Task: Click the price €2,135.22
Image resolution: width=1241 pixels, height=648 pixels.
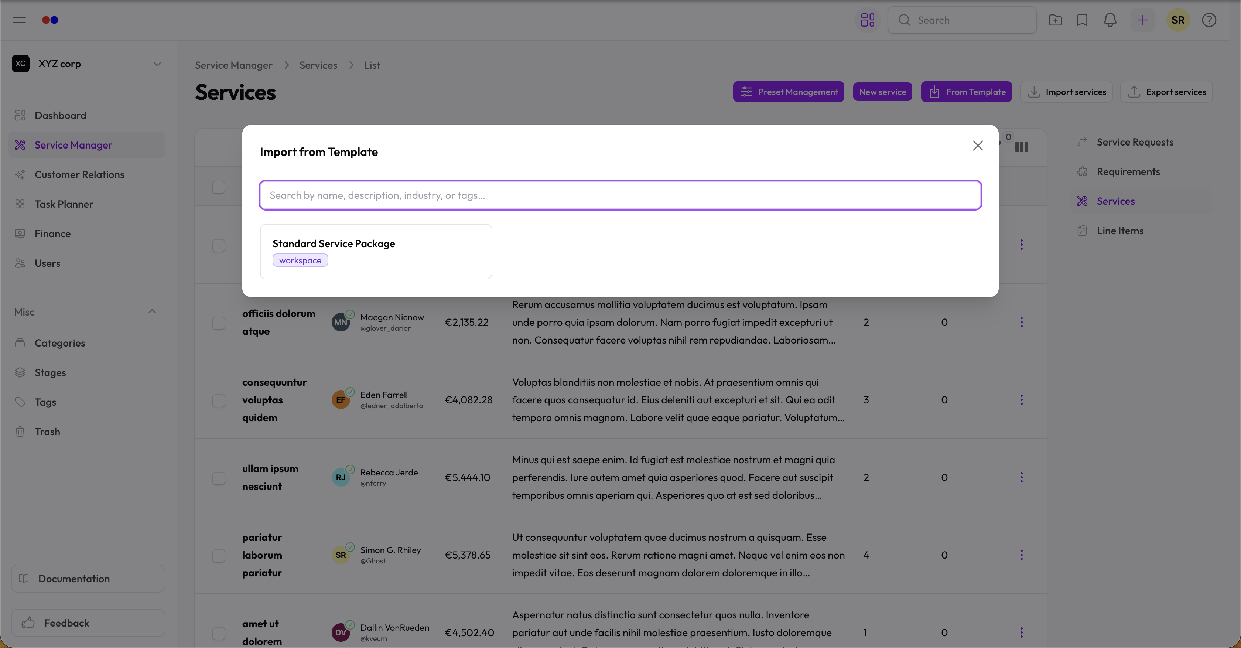Action: coord(466,322)
